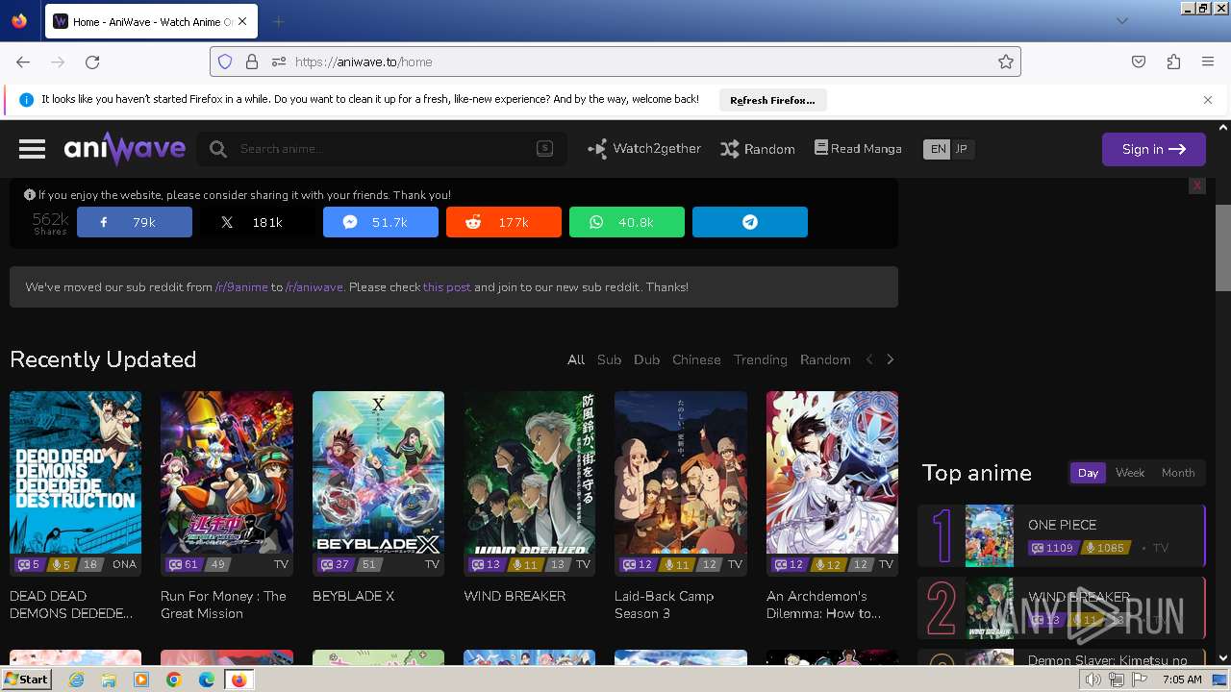Click the search magnifier icon
The height and width of the screenshot is (692, 1231).
[218, 149]
